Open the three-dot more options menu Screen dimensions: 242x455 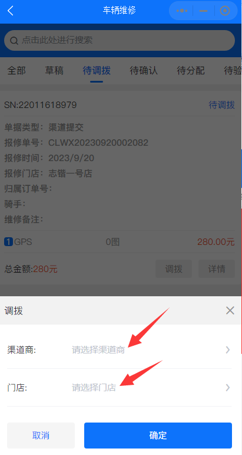click(x=182, y=11)
